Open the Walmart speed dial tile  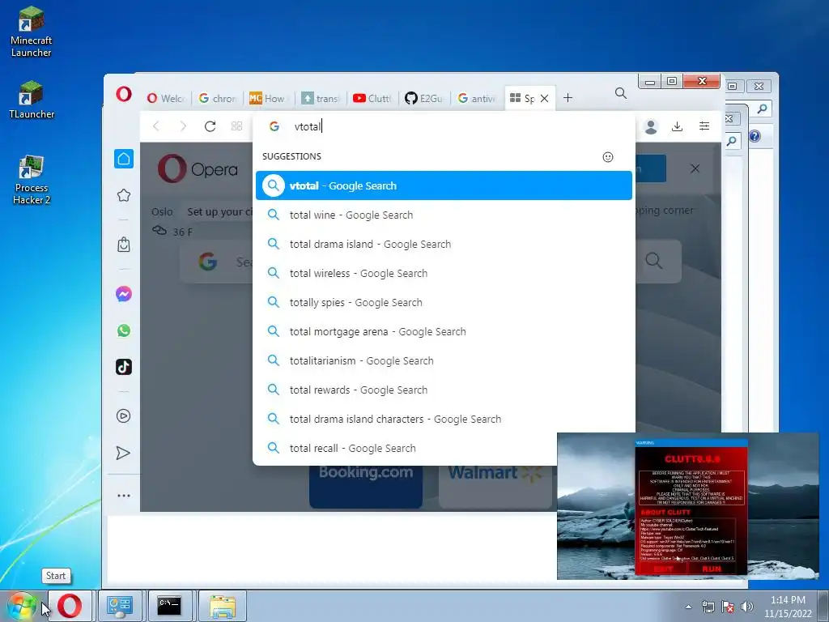pos(497,487)
